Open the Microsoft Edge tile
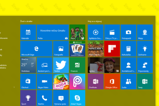The width and height of the screenshot is (159, 106). coord(36,49)
